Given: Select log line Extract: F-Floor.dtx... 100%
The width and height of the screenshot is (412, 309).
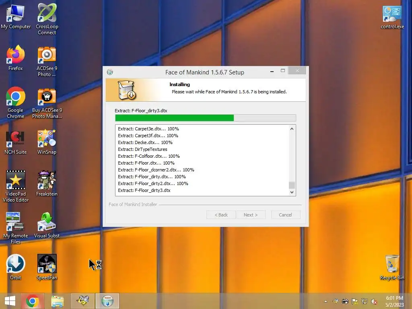Looking at the screenshot, I should [146, 163].
